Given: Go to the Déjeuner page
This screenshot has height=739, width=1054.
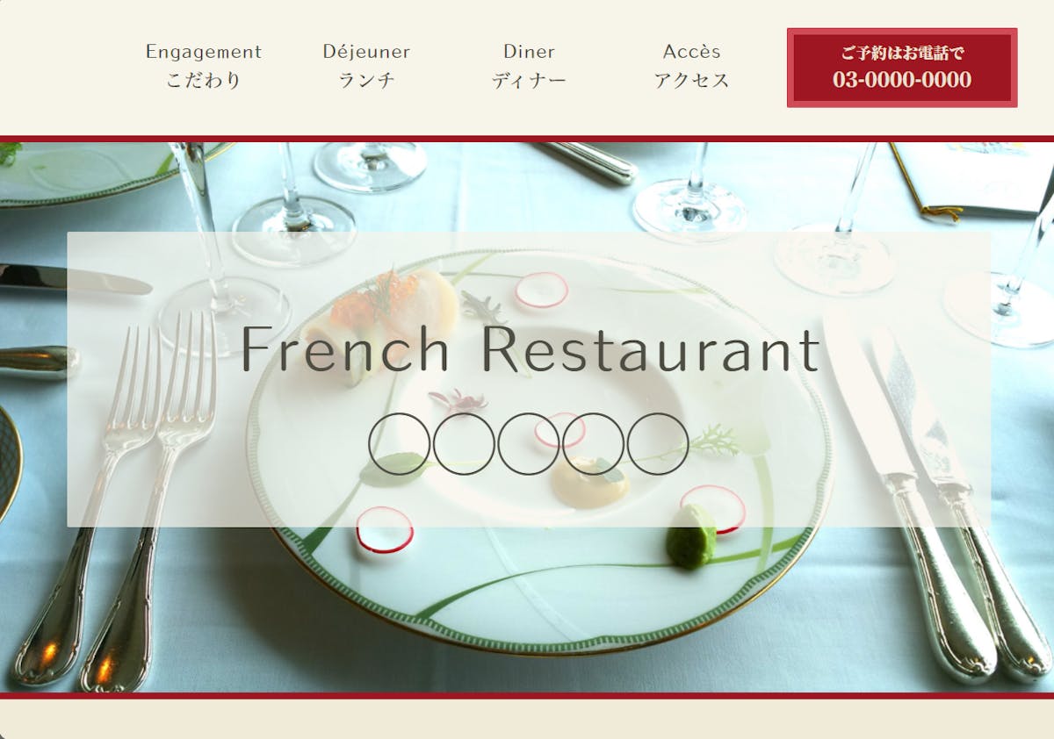Looking at the screenshot, I should [366, 52].
